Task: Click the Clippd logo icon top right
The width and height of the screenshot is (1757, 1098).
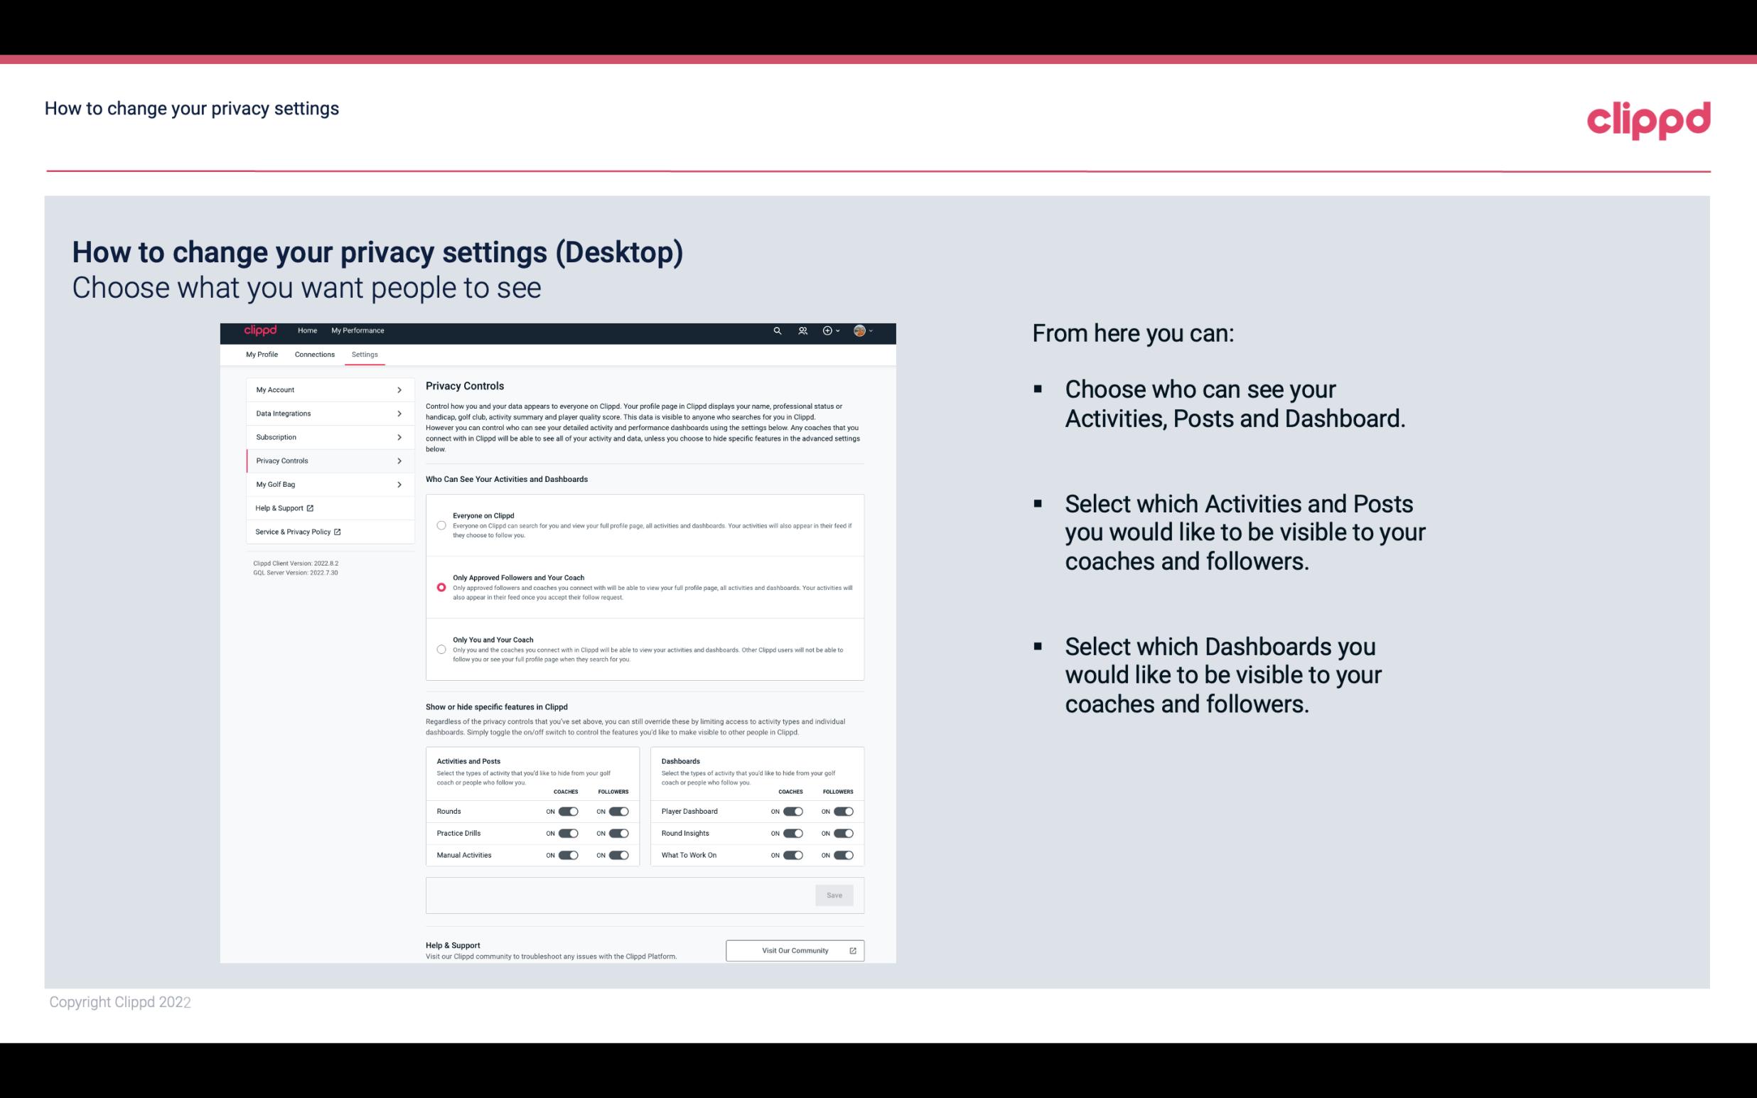Action: (x=1648, y=120)
